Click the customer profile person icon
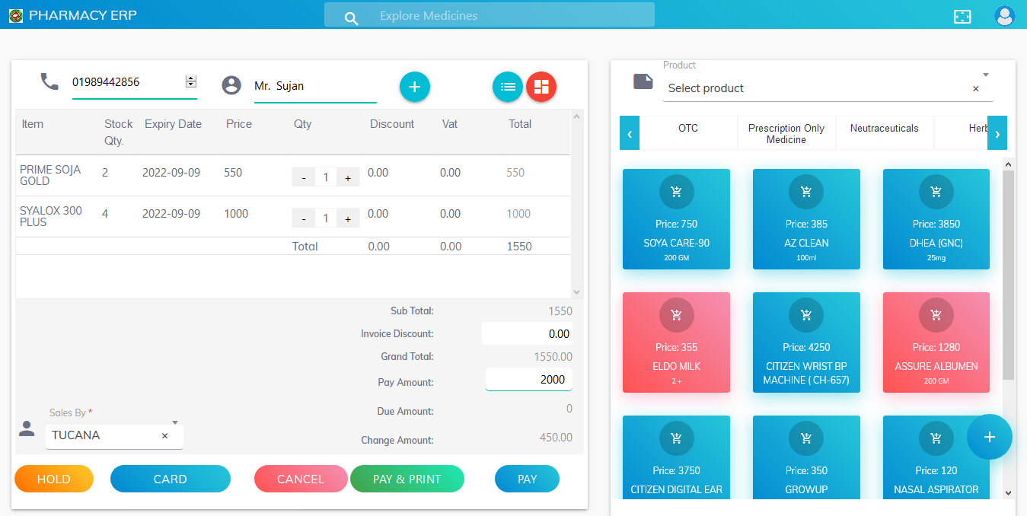The width and height of the screenshot is (1027, 516). pyautogui.click(x=231, y=84)
